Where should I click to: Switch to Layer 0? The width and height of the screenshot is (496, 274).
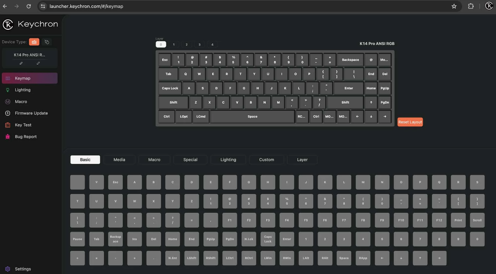tap(161, 45)
